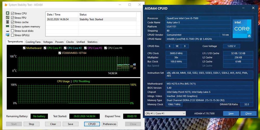Click Date / Time column header

62,15
